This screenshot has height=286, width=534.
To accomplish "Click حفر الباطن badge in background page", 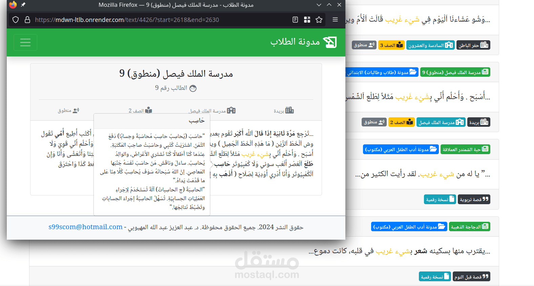I will click(x=473, y=45).
